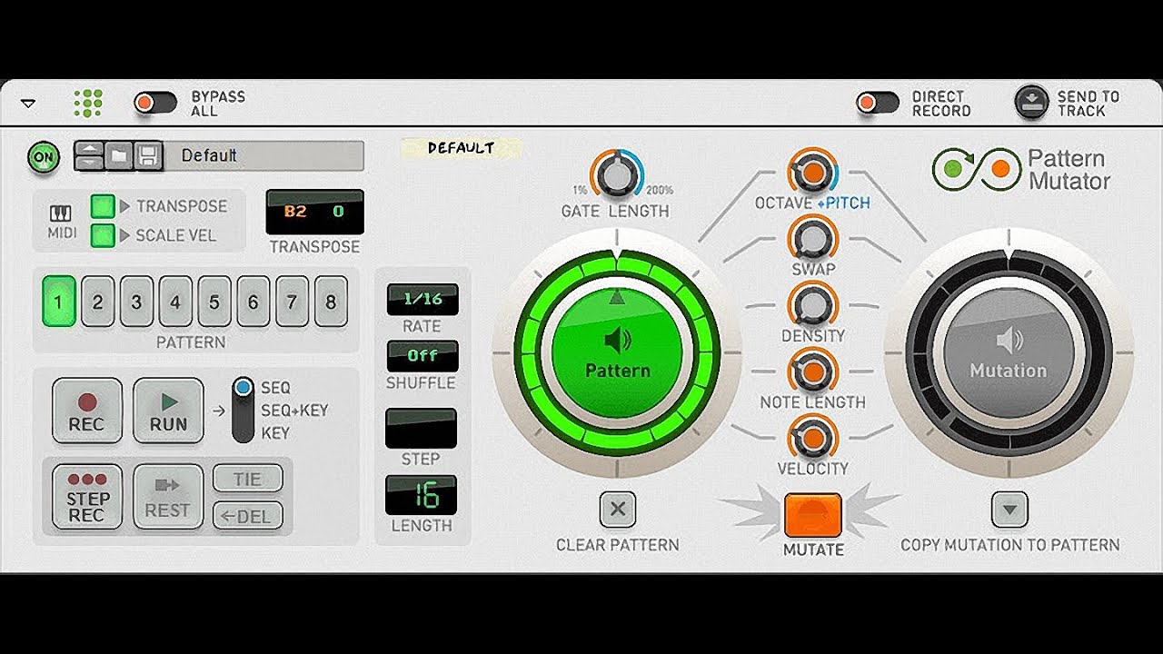
Task: Select pattern 6
Action: 253,302
